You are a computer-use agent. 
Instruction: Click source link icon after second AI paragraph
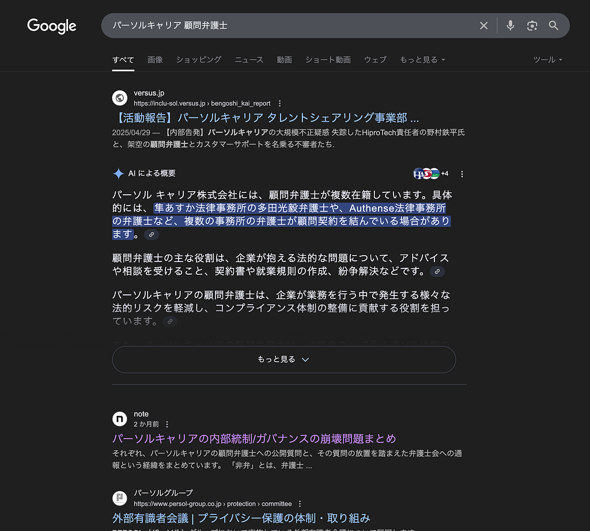coord(437,271)
